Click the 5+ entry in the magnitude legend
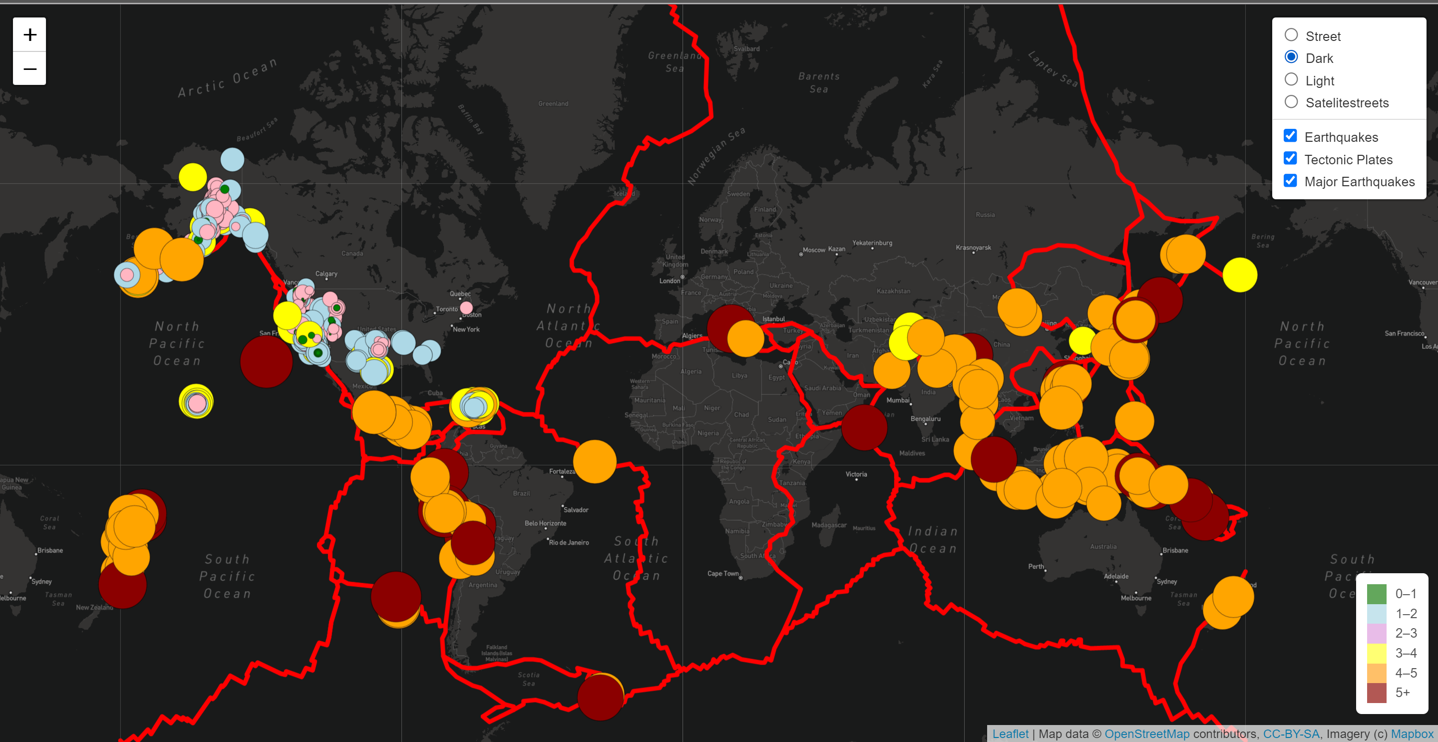This screenshot has width=1438, height=742. tap(1391, 692)
